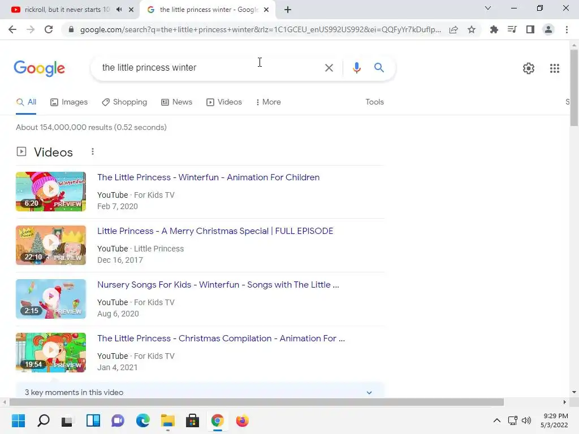Open File Explorer from taskbar
This screenshot has width=579, height=434.
167,420
